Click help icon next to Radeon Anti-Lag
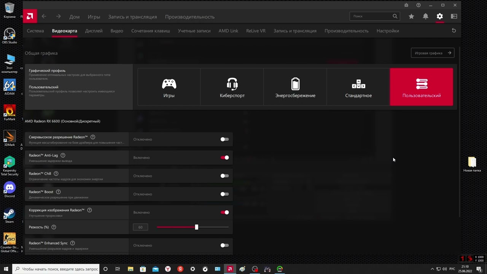This screenshot has height=274, width=487. point(63,155)
